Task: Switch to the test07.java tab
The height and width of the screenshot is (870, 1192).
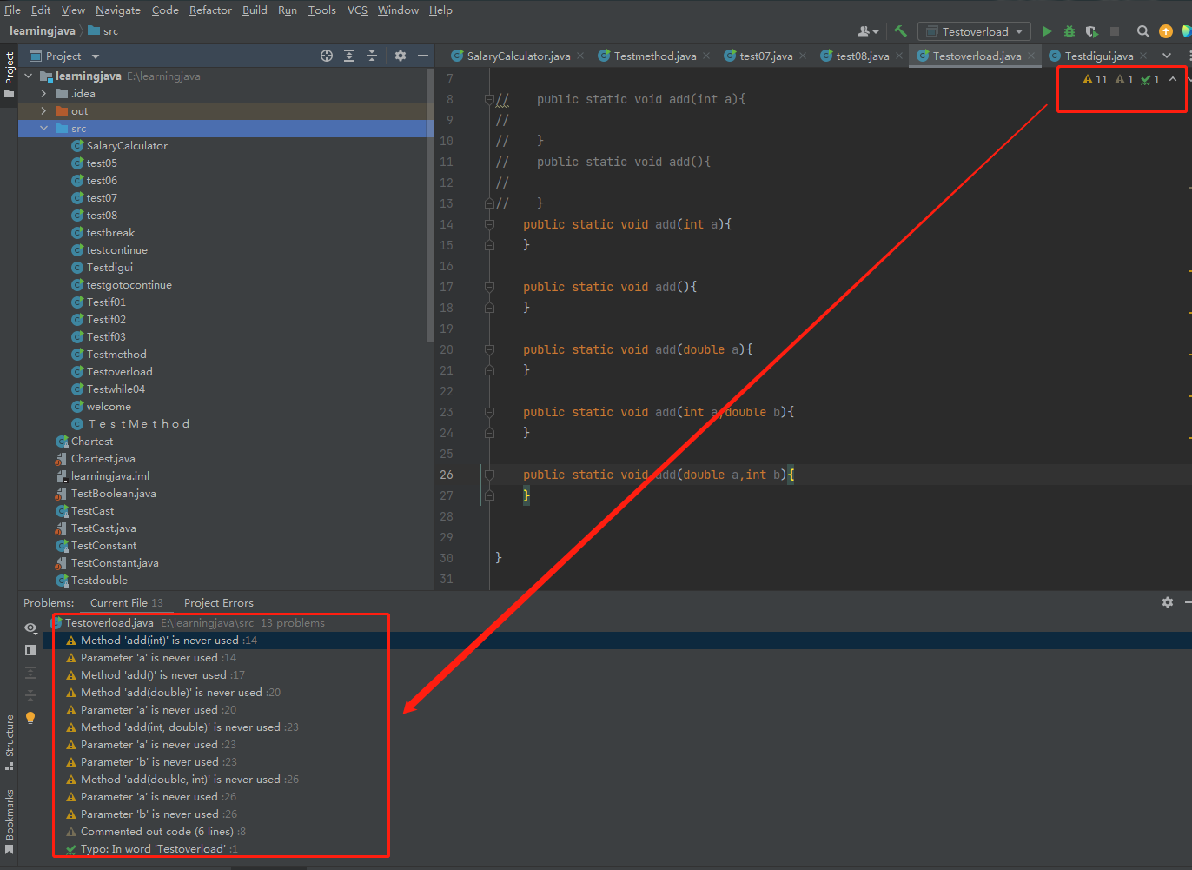Action: [765, 56]
